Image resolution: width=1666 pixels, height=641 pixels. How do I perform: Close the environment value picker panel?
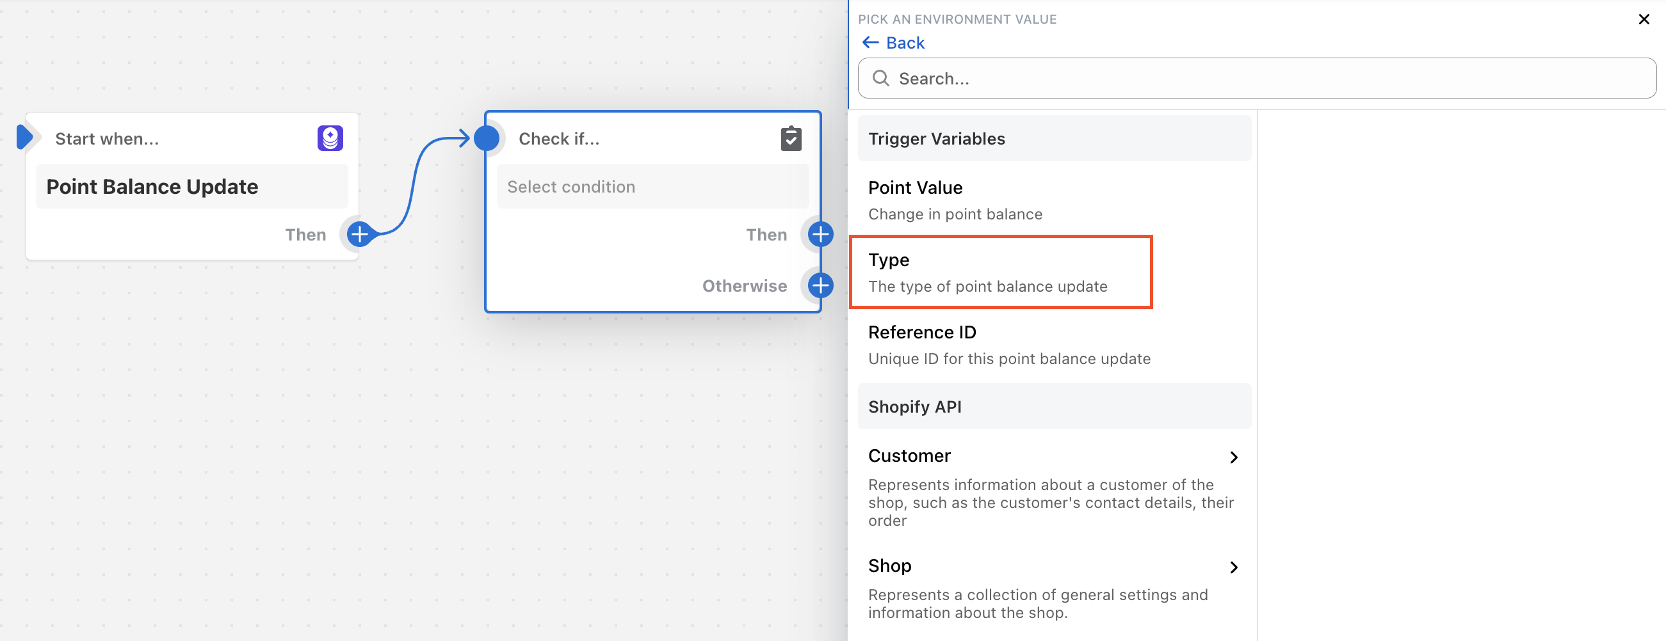pos(1644,19)
